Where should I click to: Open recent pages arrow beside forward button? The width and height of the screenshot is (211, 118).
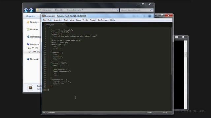[x=34, y=10]
